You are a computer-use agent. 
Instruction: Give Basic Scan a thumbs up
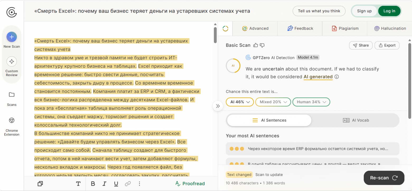(255, 45)
